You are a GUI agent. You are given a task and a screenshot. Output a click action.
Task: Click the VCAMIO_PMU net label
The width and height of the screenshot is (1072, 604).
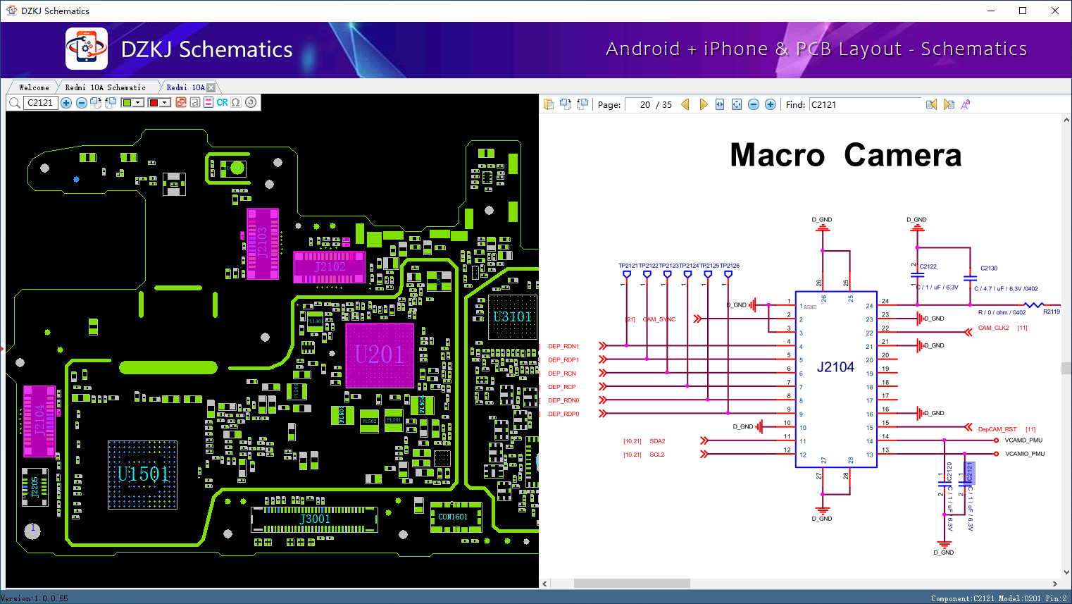[x=1025, y=454]
